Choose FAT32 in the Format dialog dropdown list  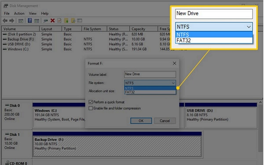click(150, 92)
